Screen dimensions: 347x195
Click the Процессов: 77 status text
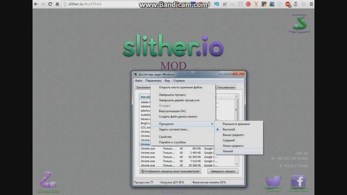[143, 183]
